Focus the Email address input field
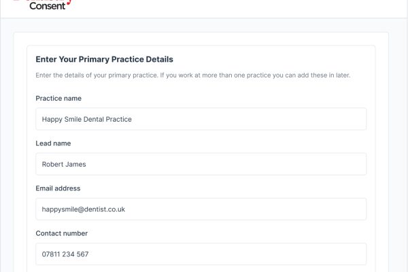Screen dimensions: 408x272 coord(201,209)
